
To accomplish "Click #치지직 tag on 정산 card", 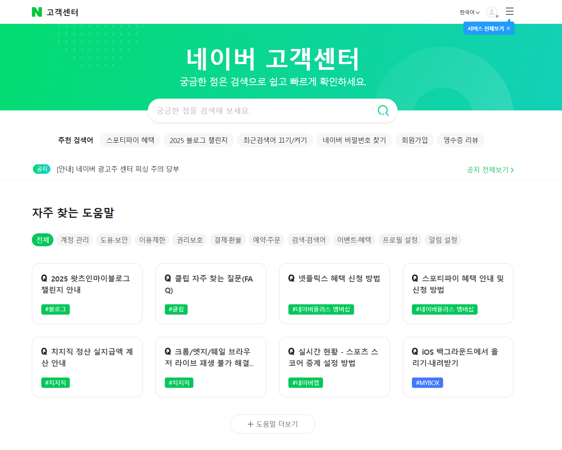I will (55, 383).
